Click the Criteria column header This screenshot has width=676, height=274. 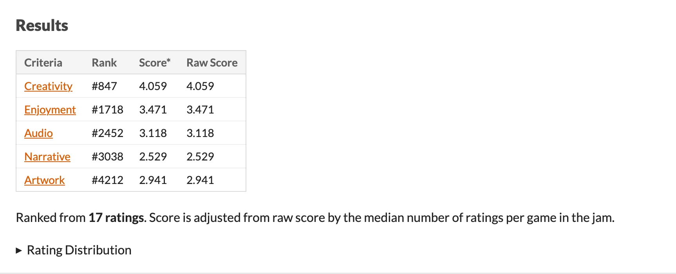point(43,63)
